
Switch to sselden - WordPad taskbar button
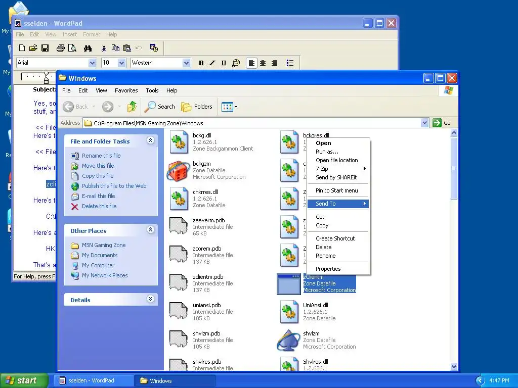coord(93,381)
